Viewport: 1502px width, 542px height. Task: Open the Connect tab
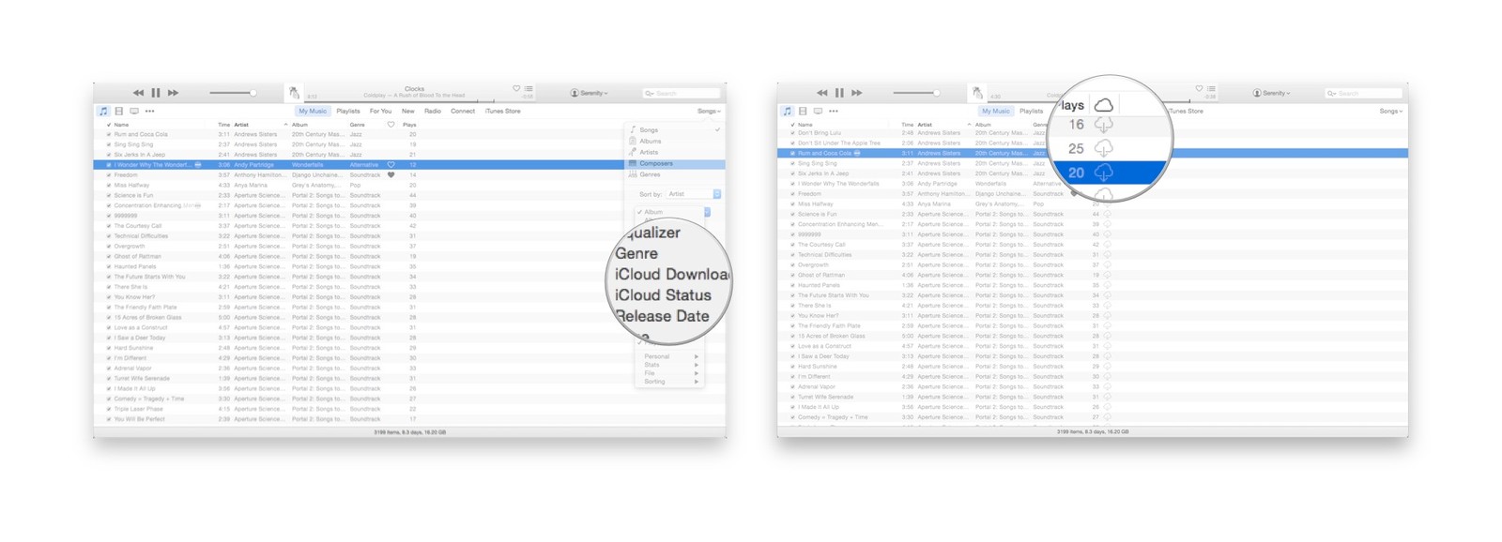[x=463, y=111]
